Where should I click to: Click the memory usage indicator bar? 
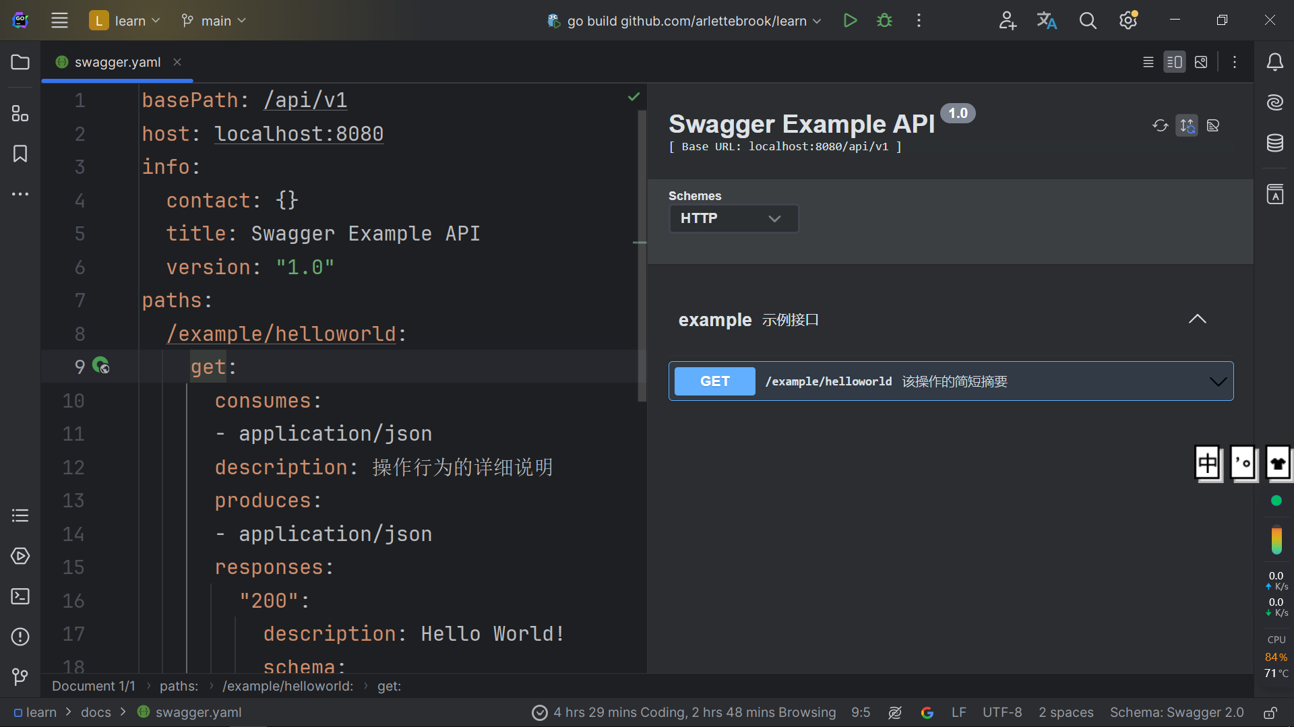coord(1276,539)
